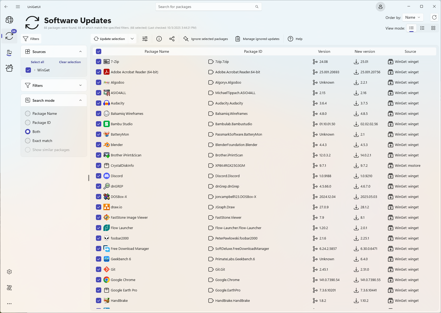Sort by New version column header
Screen dimensions: 441x313
365,51
